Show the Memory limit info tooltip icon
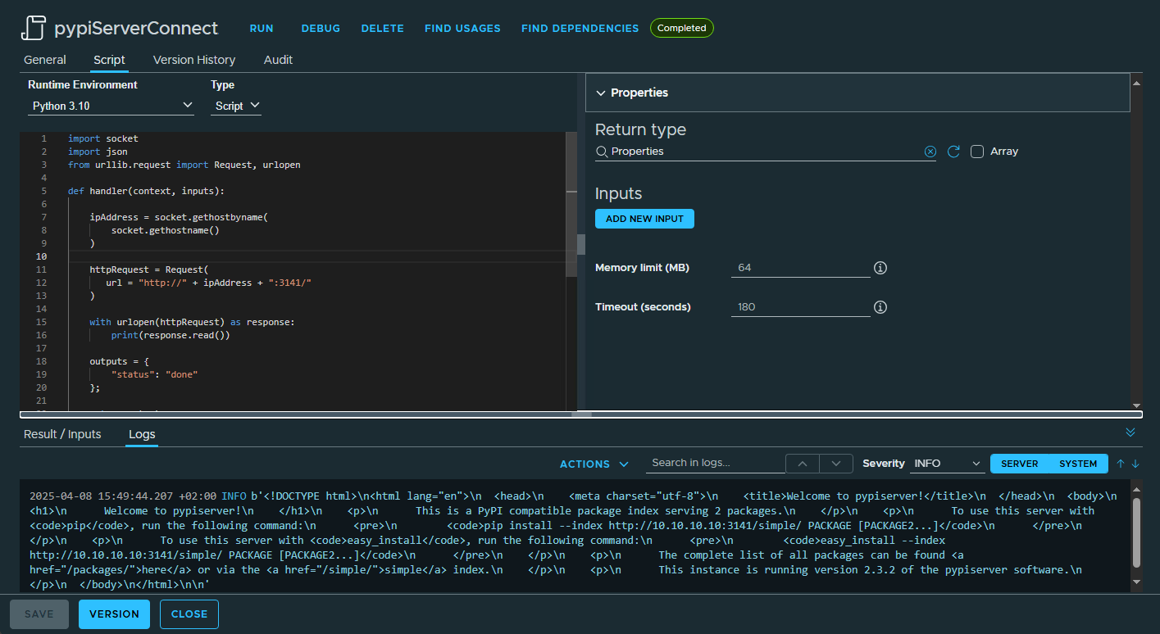 (x=880, y=268)
